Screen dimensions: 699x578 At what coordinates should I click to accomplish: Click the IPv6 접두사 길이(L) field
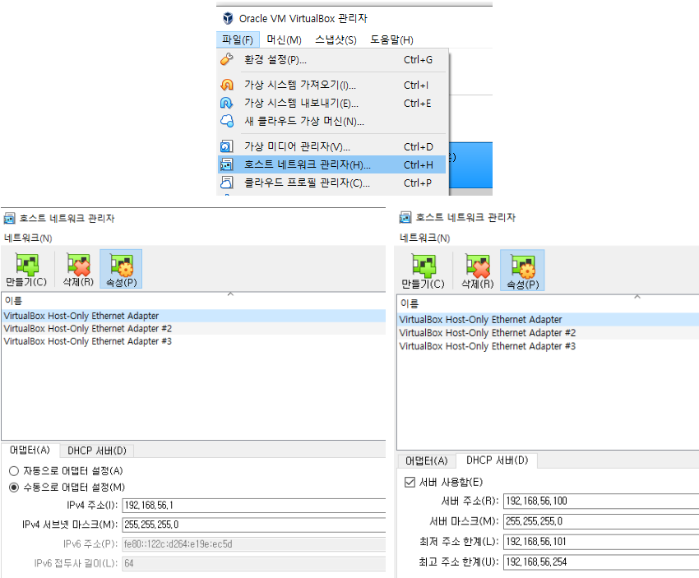(254, 563)
